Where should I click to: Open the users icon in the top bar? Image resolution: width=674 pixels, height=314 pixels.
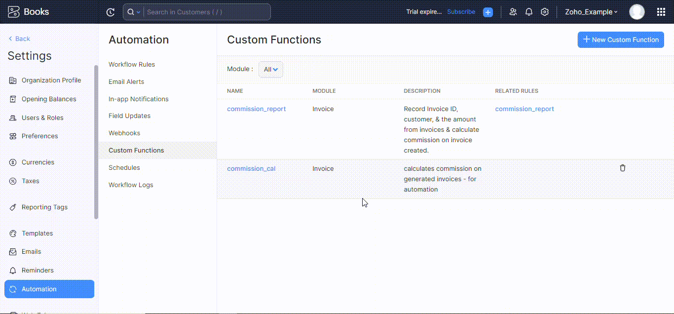pyautogui.click(x=513, y=11)
